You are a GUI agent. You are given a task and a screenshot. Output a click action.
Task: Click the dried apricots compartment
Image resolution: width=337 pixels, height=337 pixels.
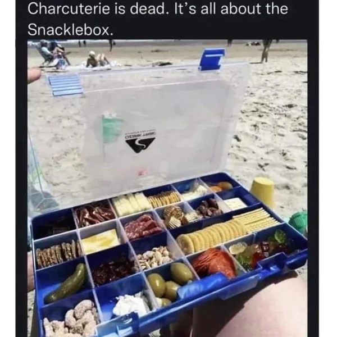tap(221, 186)
